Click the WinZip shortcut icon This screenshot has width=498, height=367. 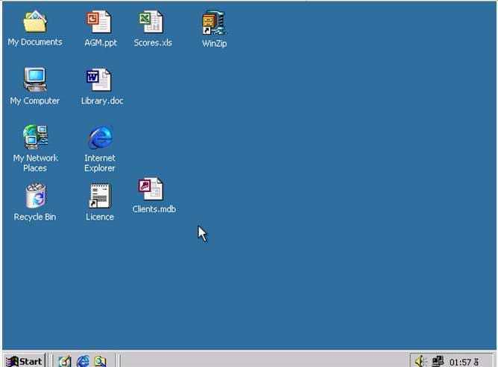tap(214, 23)
